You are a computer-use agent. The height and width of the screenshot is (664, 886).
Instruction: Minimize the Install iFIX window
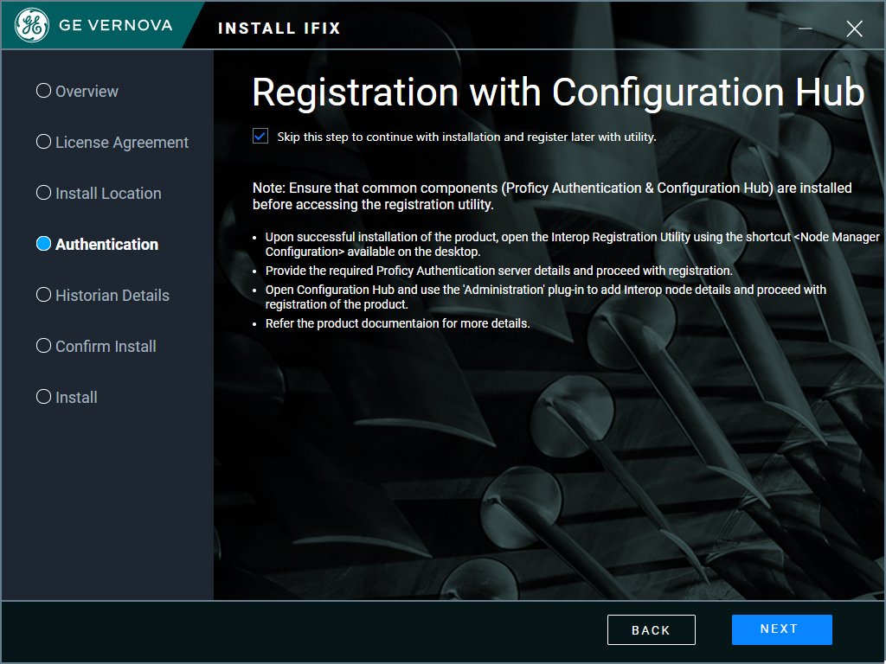(x=806, y=29)
